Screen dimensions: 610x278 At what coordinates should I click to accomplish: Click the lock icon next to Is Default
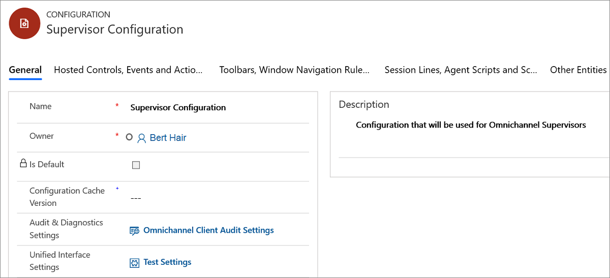tap(23, 164)
